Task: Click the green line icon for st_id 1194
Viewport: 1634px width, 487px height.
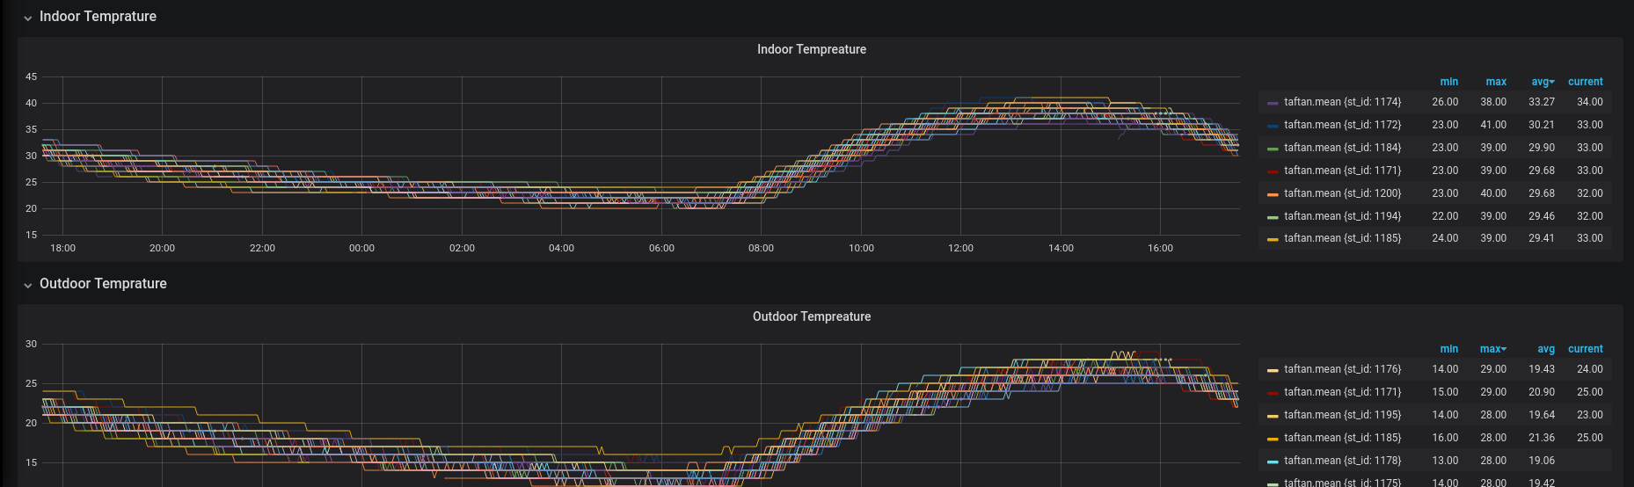Action: click(1273, 217)
